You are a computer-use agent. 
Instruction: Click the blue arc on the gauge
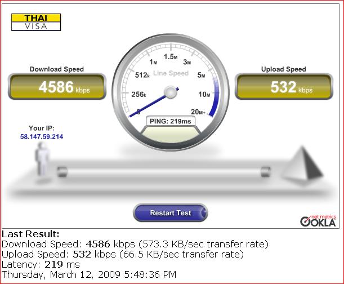click(215, 97)
